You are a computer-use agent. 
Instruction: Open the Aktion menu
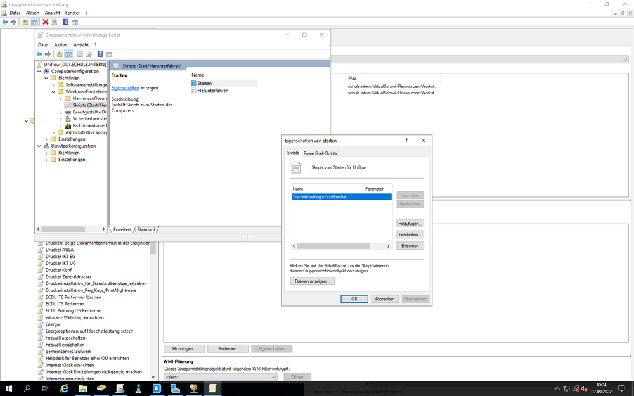pos(61,44)
